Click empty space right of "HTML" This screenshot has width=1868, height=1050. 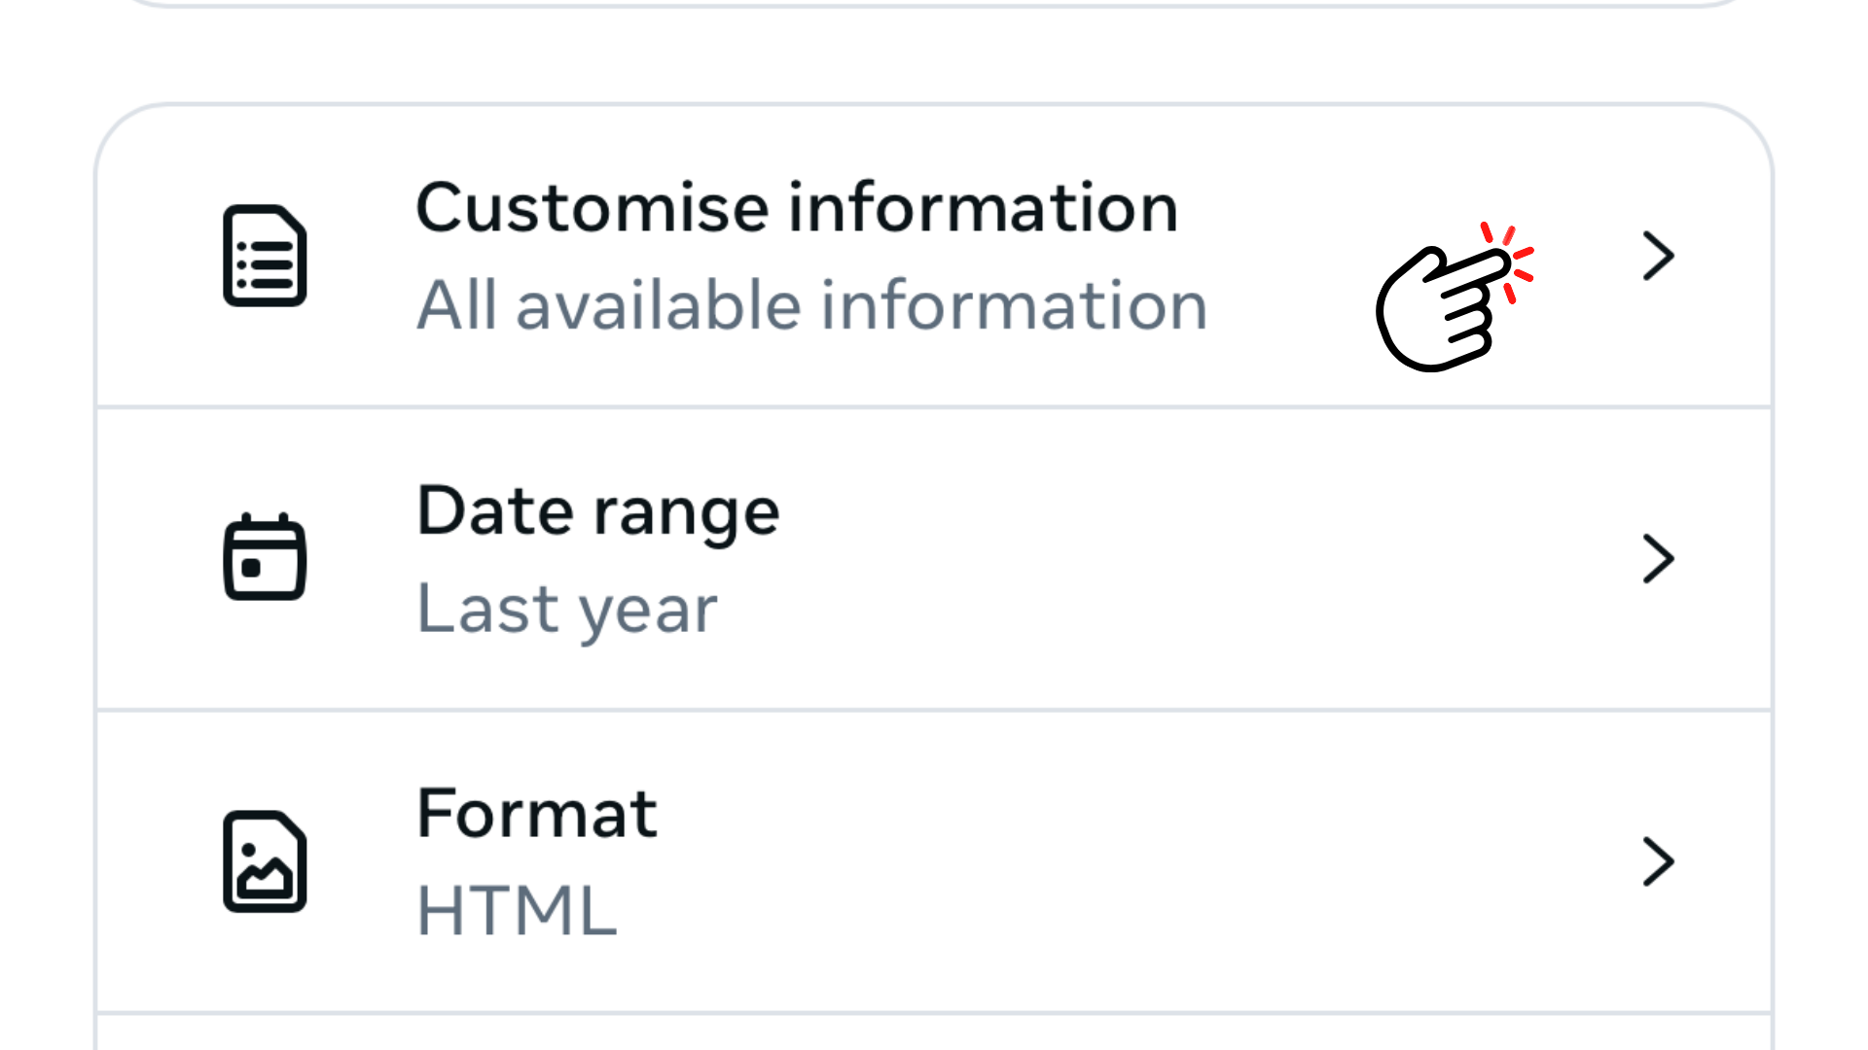point(1070,911)
